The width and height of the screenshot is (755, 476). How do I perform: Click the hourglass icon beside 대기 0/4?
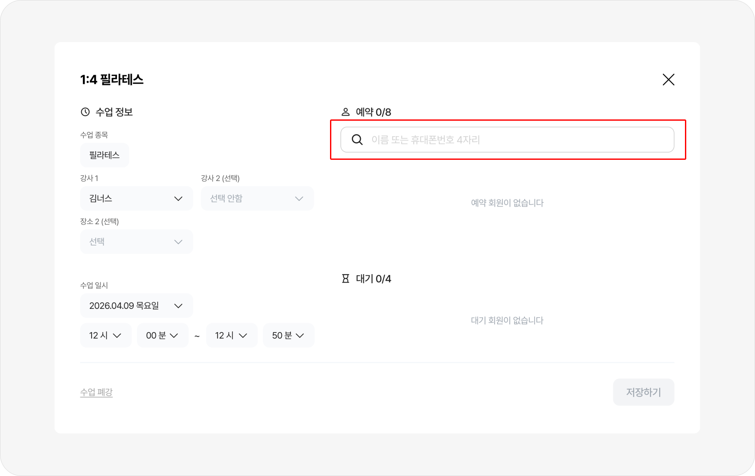pyautogui.click(x=345, y=279)
